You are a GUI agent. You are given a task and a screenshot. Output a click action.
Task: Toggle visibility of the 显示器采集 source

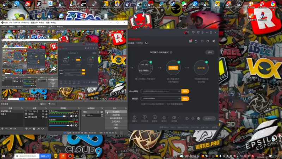[43, 117]
